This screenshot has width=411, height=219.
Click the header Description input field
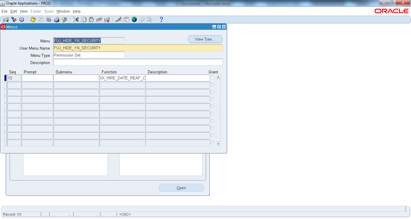138,62
